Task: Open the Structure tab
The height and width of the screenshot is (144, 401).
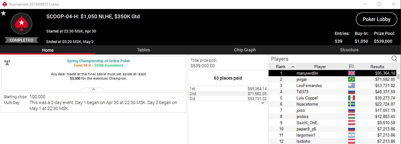Action: [349, 50]
